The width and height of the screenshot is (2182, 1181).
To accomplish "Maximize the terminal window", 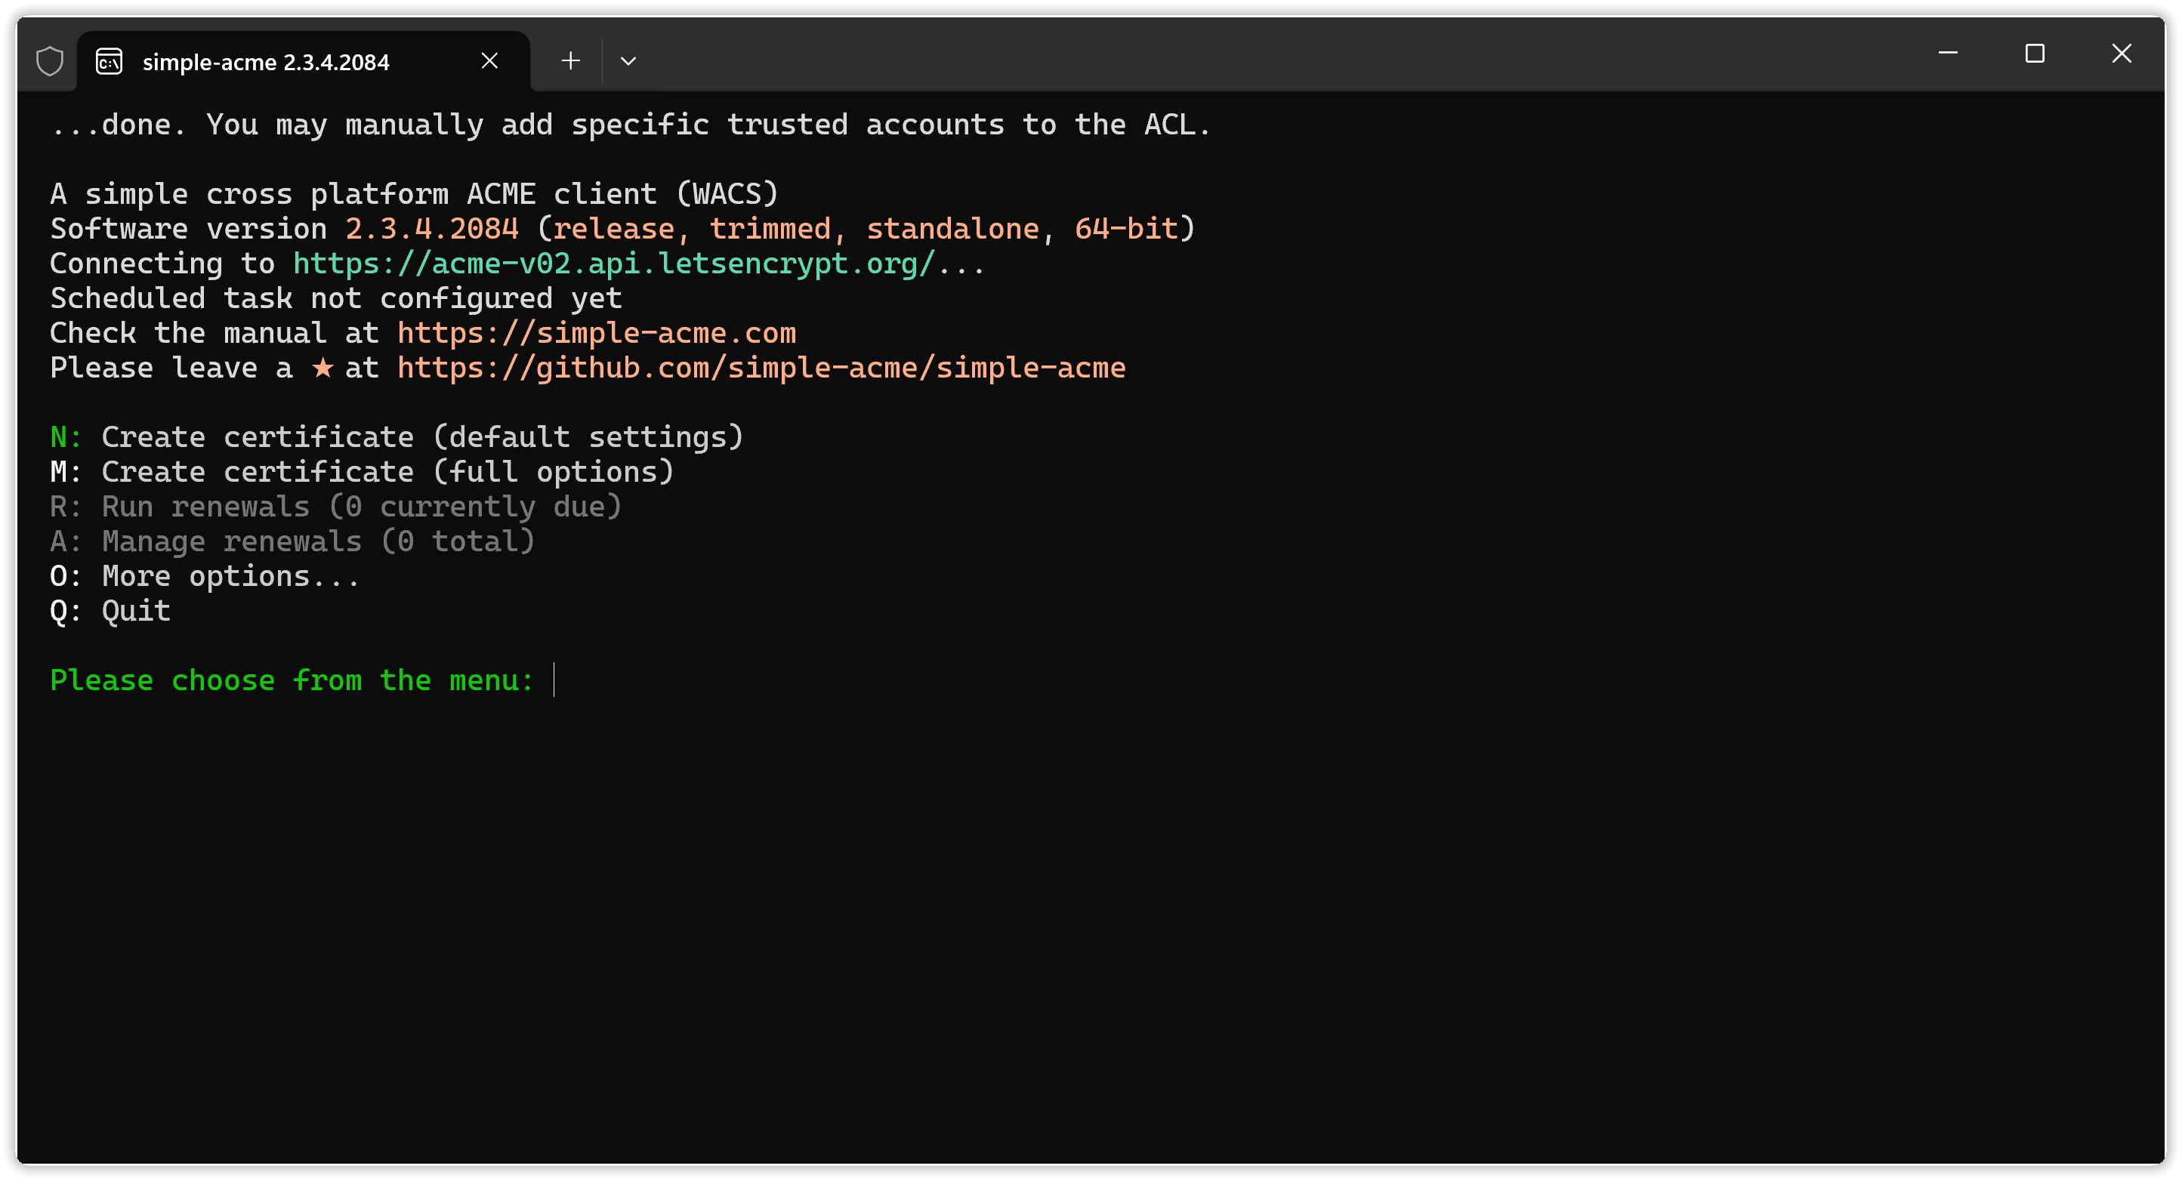I will pos(2035,54).
